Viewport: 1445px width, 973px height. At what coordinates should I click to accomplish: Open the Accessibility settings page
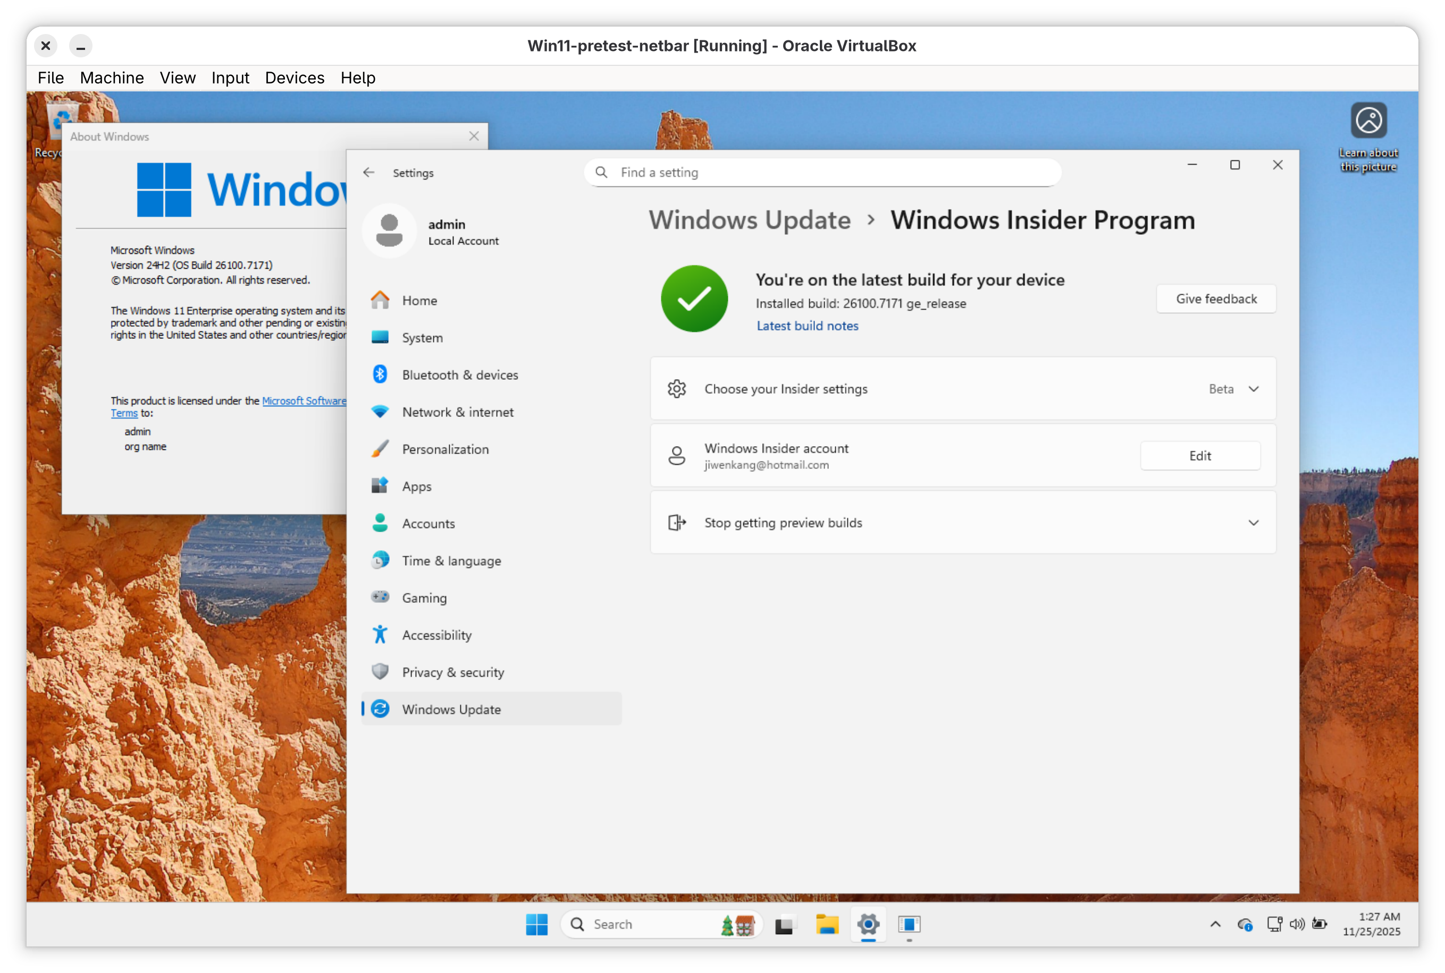pyautogui.click(x=436, y=635)
